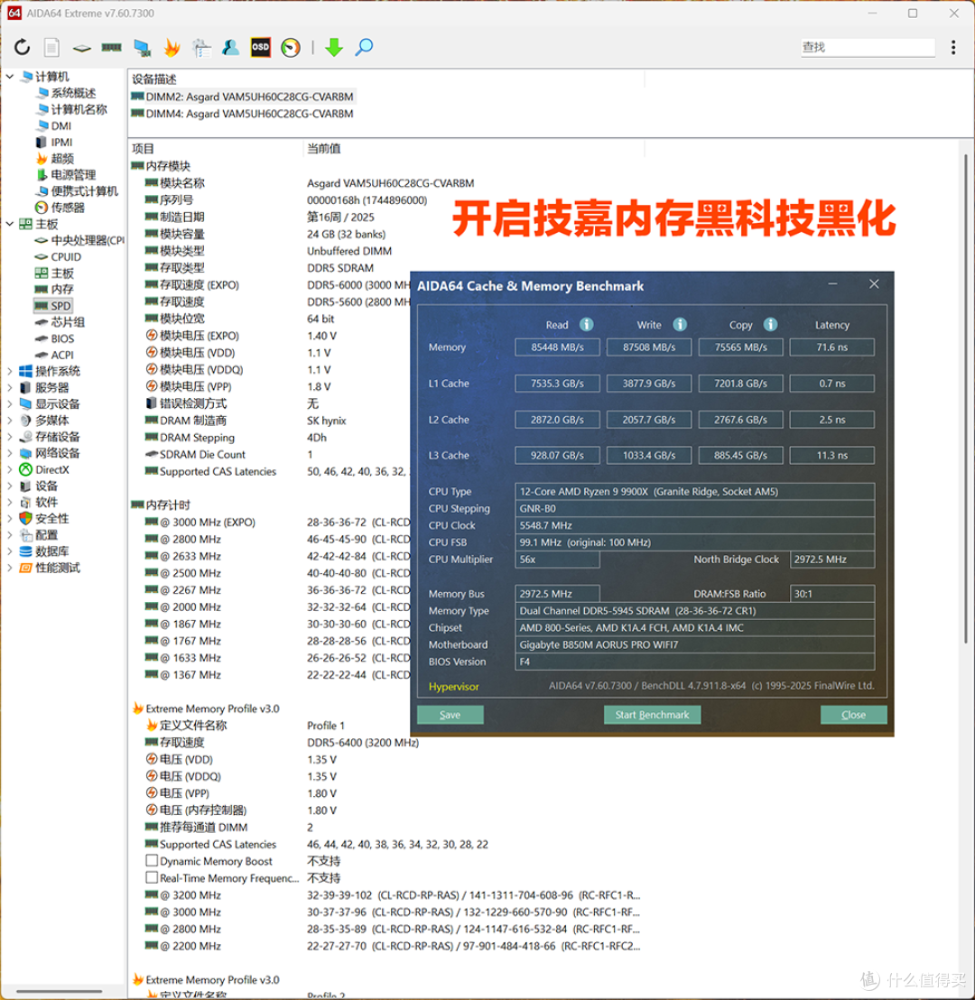Expand the 显示设备 tree node
The width and height of the screenshot is (975, 1000).
[x=10, y=403]
